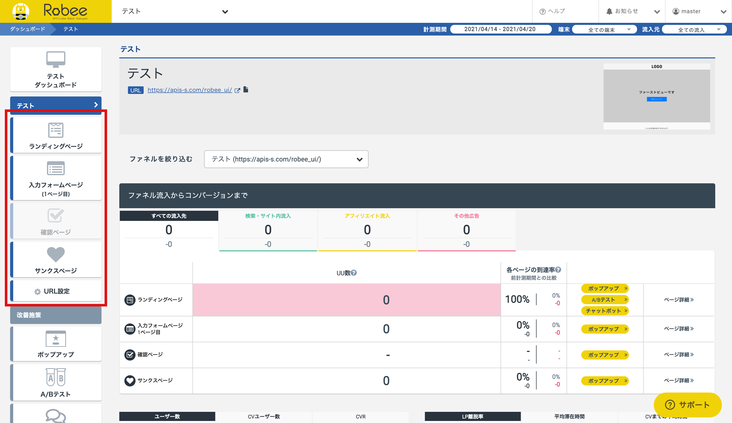Click the first-view LOGO page thumbnail
The image size is (732, 423).
(657, 96)
